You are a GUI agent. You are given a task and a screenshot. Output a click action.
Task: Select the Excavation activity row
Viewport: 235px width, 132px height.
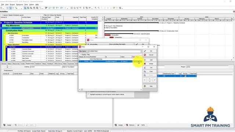pyautogui.click(x=51, y=36)
